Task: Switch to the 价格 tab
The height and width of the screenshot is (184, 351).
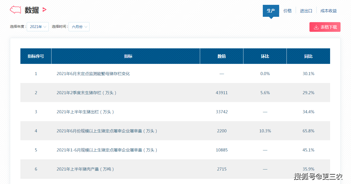Action: coord(288,11)
